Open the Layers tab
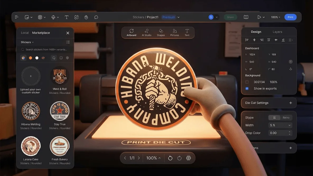 [x=277, y=32]
